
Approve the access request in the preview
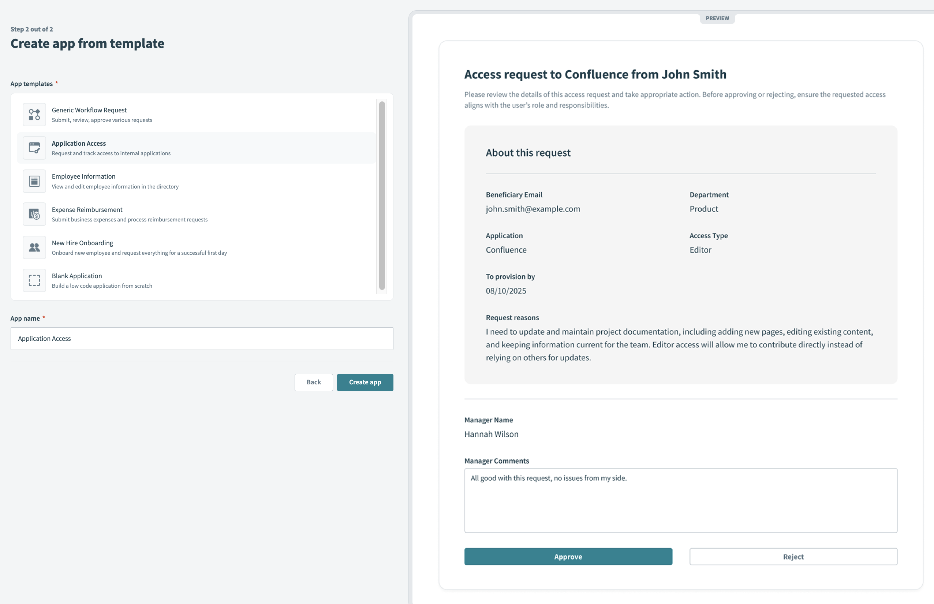(568, 556)
